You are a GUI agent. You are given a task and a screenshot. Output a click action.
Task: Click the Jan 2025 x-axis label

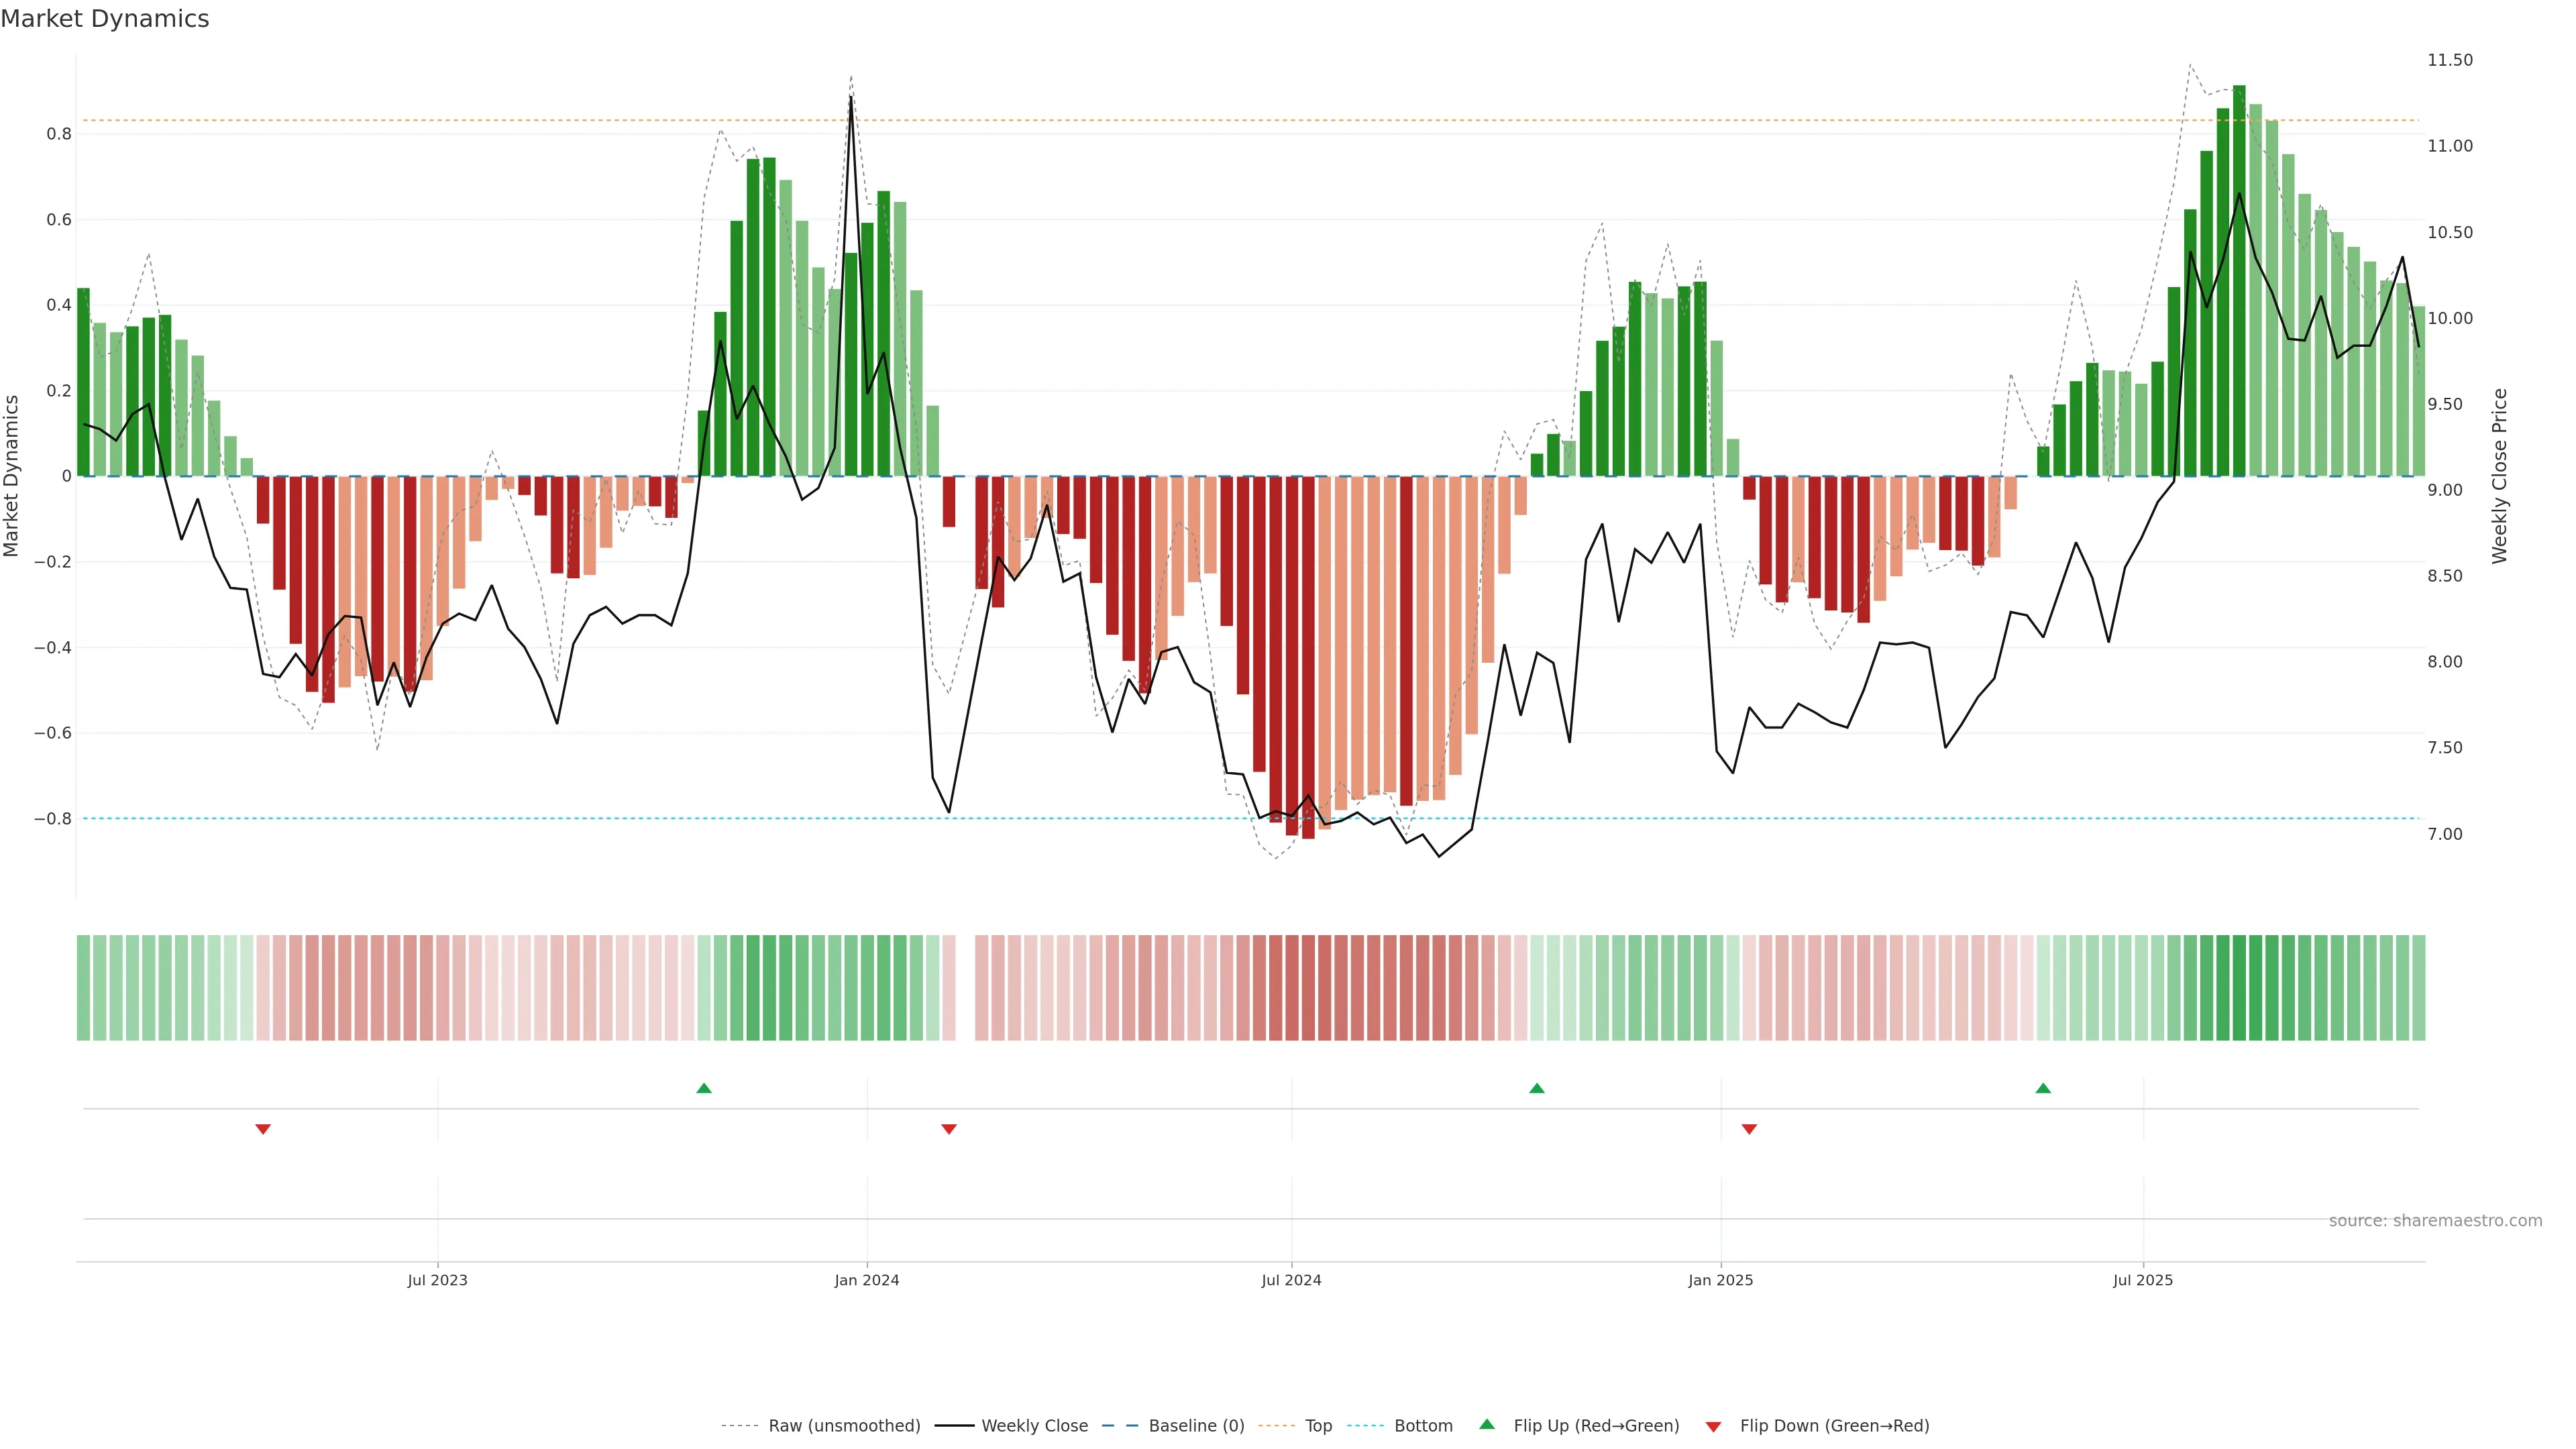[1720, 1280]
